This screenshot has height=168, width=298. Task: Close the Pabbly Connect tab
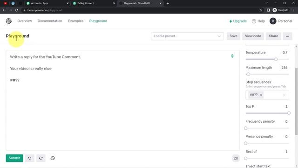[114, 3]
